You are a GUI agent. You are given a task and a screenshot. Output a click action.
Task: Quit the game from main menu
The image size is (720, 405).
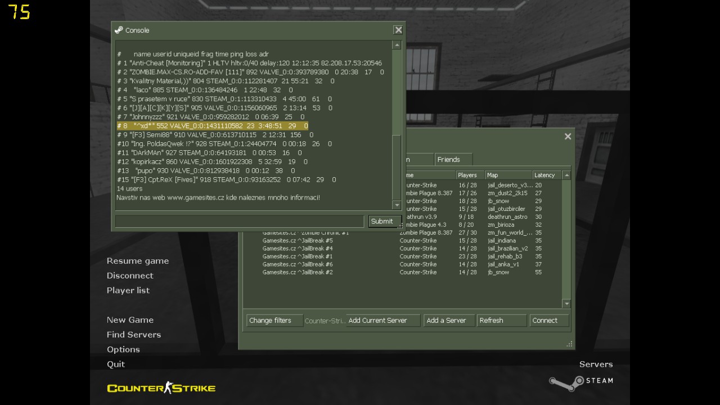[116, 364]
